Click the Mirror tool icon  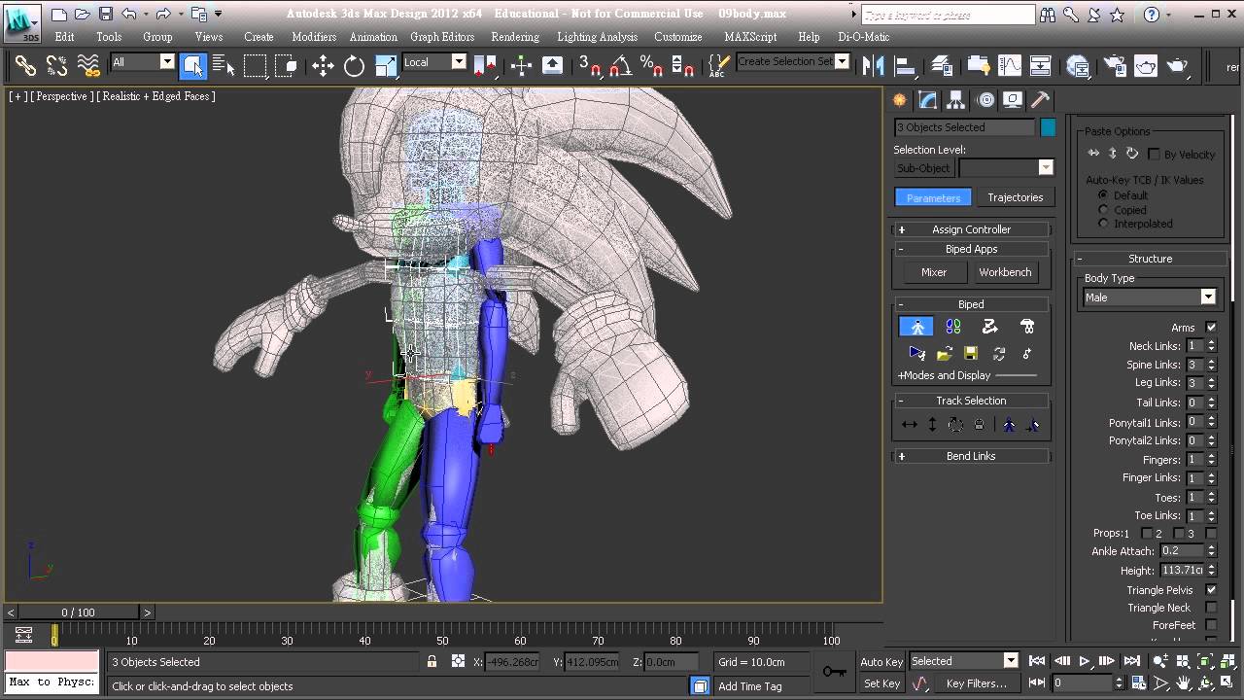click(x=873, y=66)
